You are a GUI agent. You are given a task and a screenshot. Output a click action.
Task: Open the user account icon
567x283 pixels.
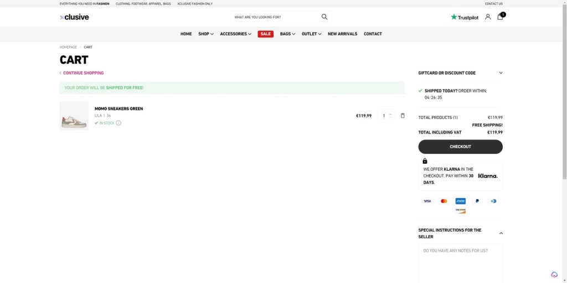tap(488, 17)
